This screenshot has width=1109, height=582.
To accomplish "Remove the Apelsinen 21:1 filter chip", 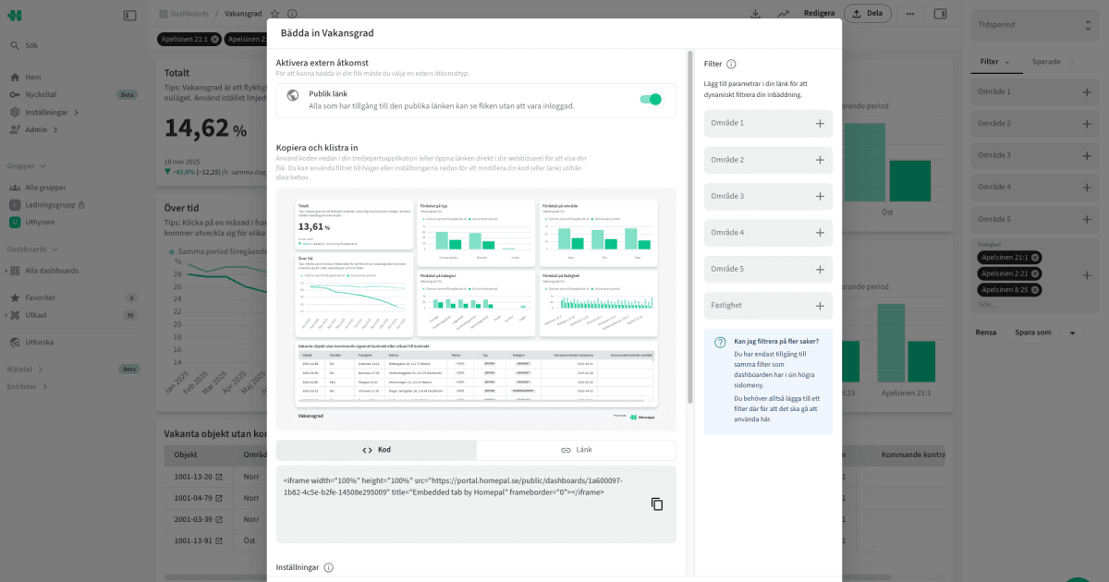I will (x=214, y=41).
